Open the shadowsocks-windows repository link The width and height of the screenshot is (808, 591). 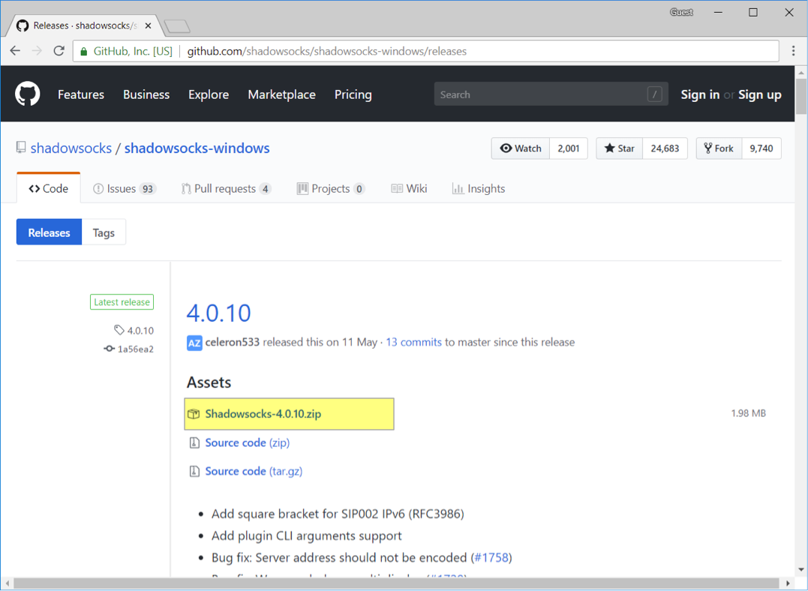197,148
